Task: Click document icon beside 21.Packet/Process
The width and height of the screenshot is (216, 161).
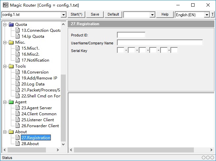Action: [18, 90]
